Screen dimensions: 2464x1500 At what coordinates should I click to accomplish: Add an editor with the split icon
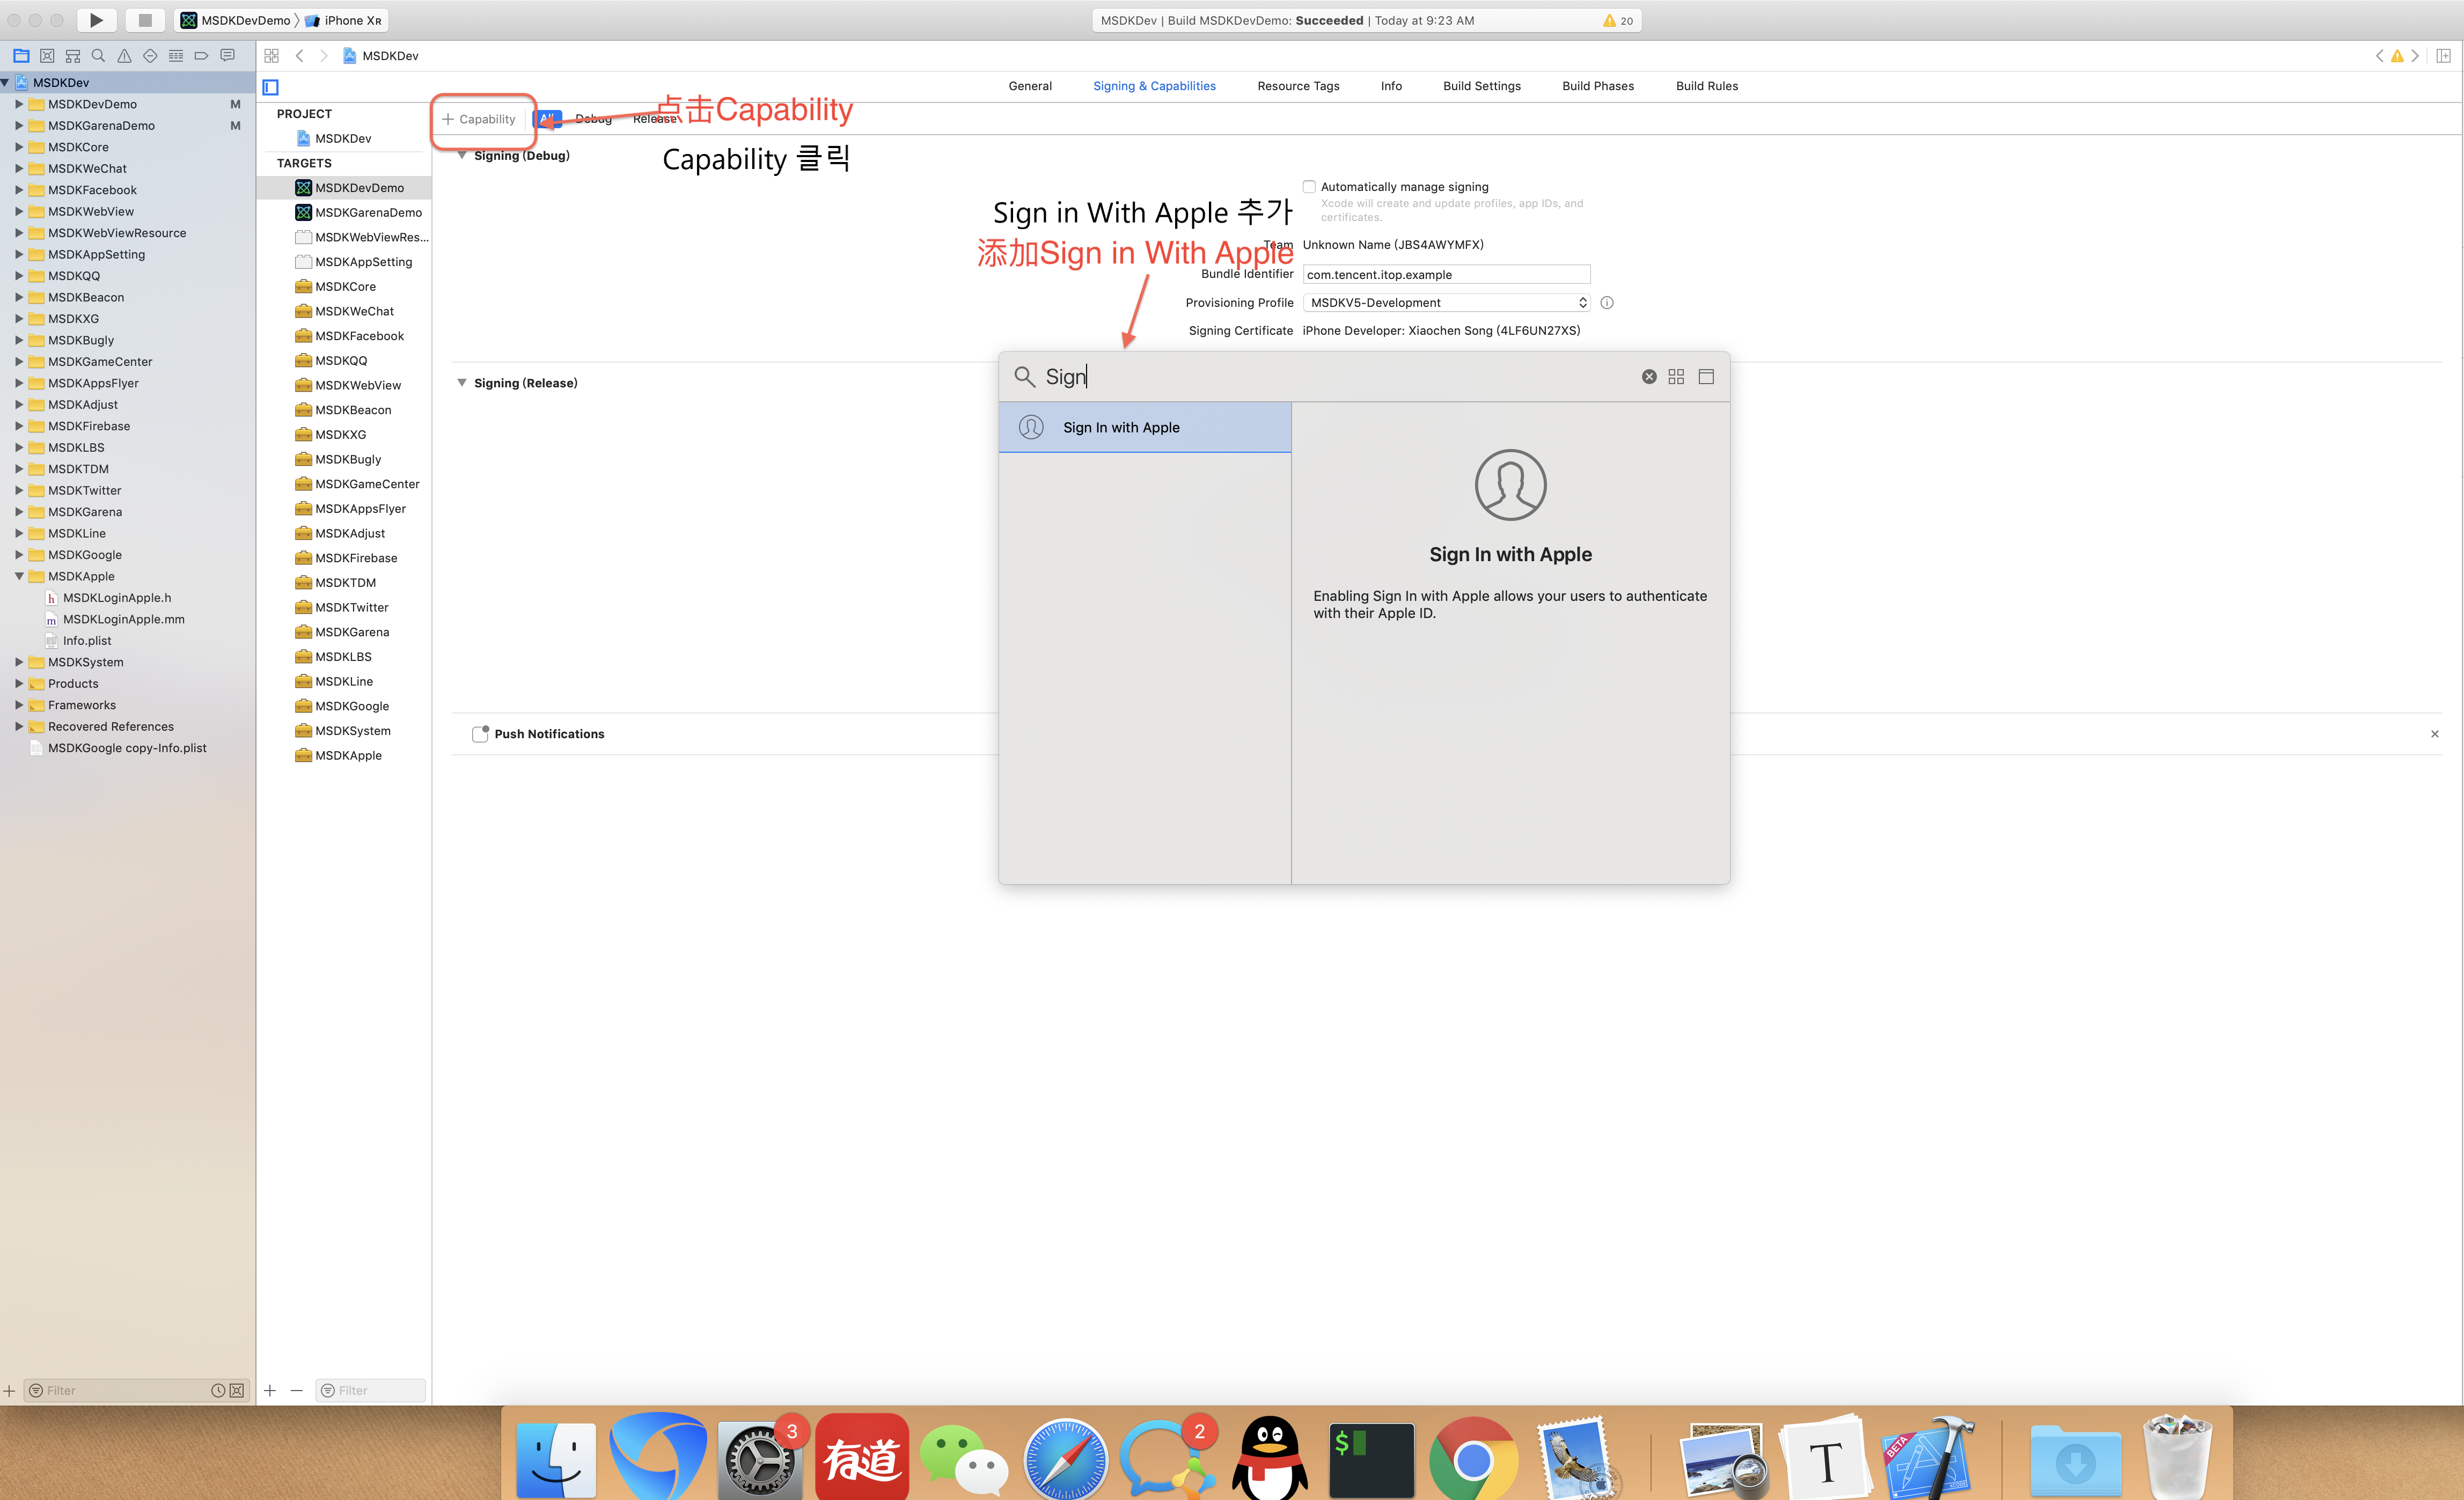pos(2443,56)
